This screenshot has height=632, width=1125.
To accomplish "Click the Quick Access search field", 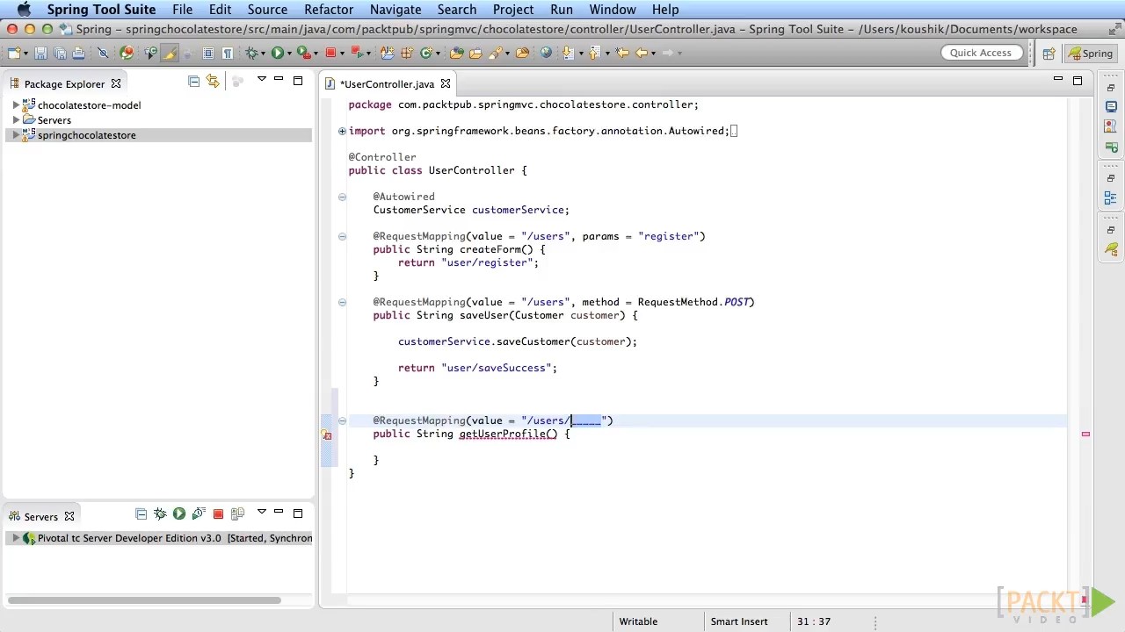I will (x=980, y=53).
